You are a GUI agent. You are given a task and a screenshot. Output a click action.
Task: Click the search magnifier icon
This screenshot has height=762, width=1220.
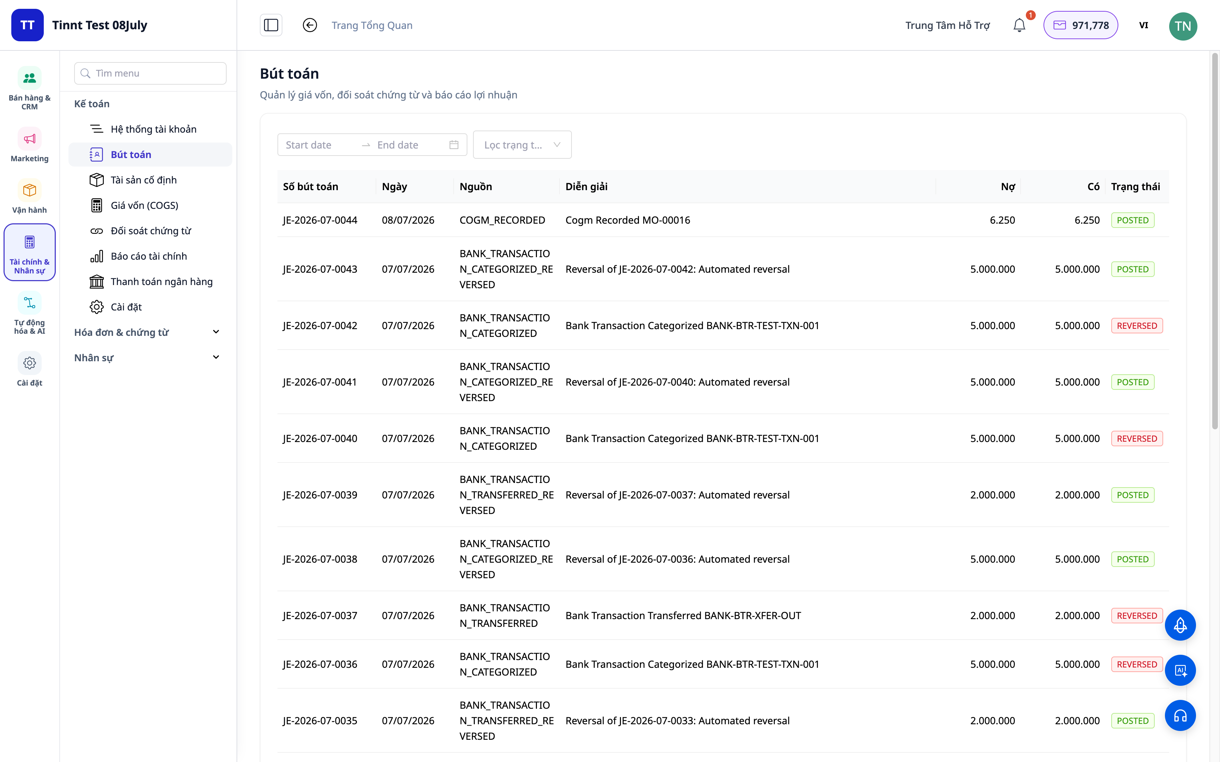(x=85, y=73)
